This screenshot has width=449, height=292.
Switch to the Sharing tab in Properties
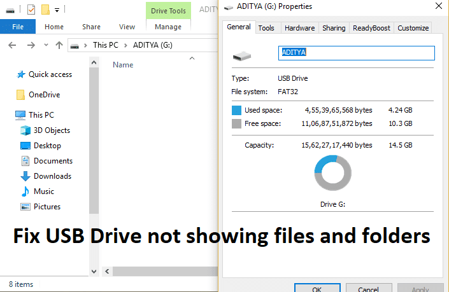334,28
